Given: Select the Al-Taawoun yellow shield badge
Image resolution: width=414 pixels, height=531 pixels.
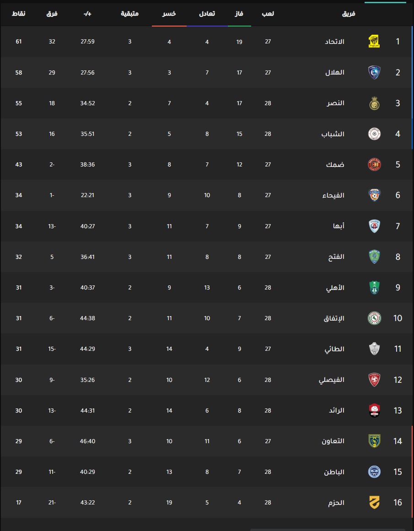Looking at the screenshot, I should 374,441.
